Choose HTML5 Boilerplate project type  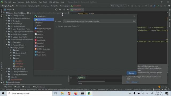coord(44,49)
